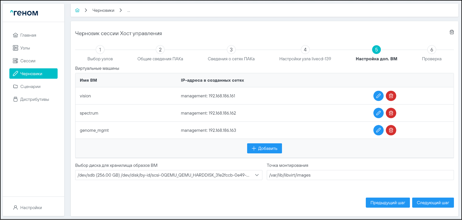The width and height of the screenshot is (462, 220).
Task: Click the Точка монтирования input field
Action: [x=360, y=175]
